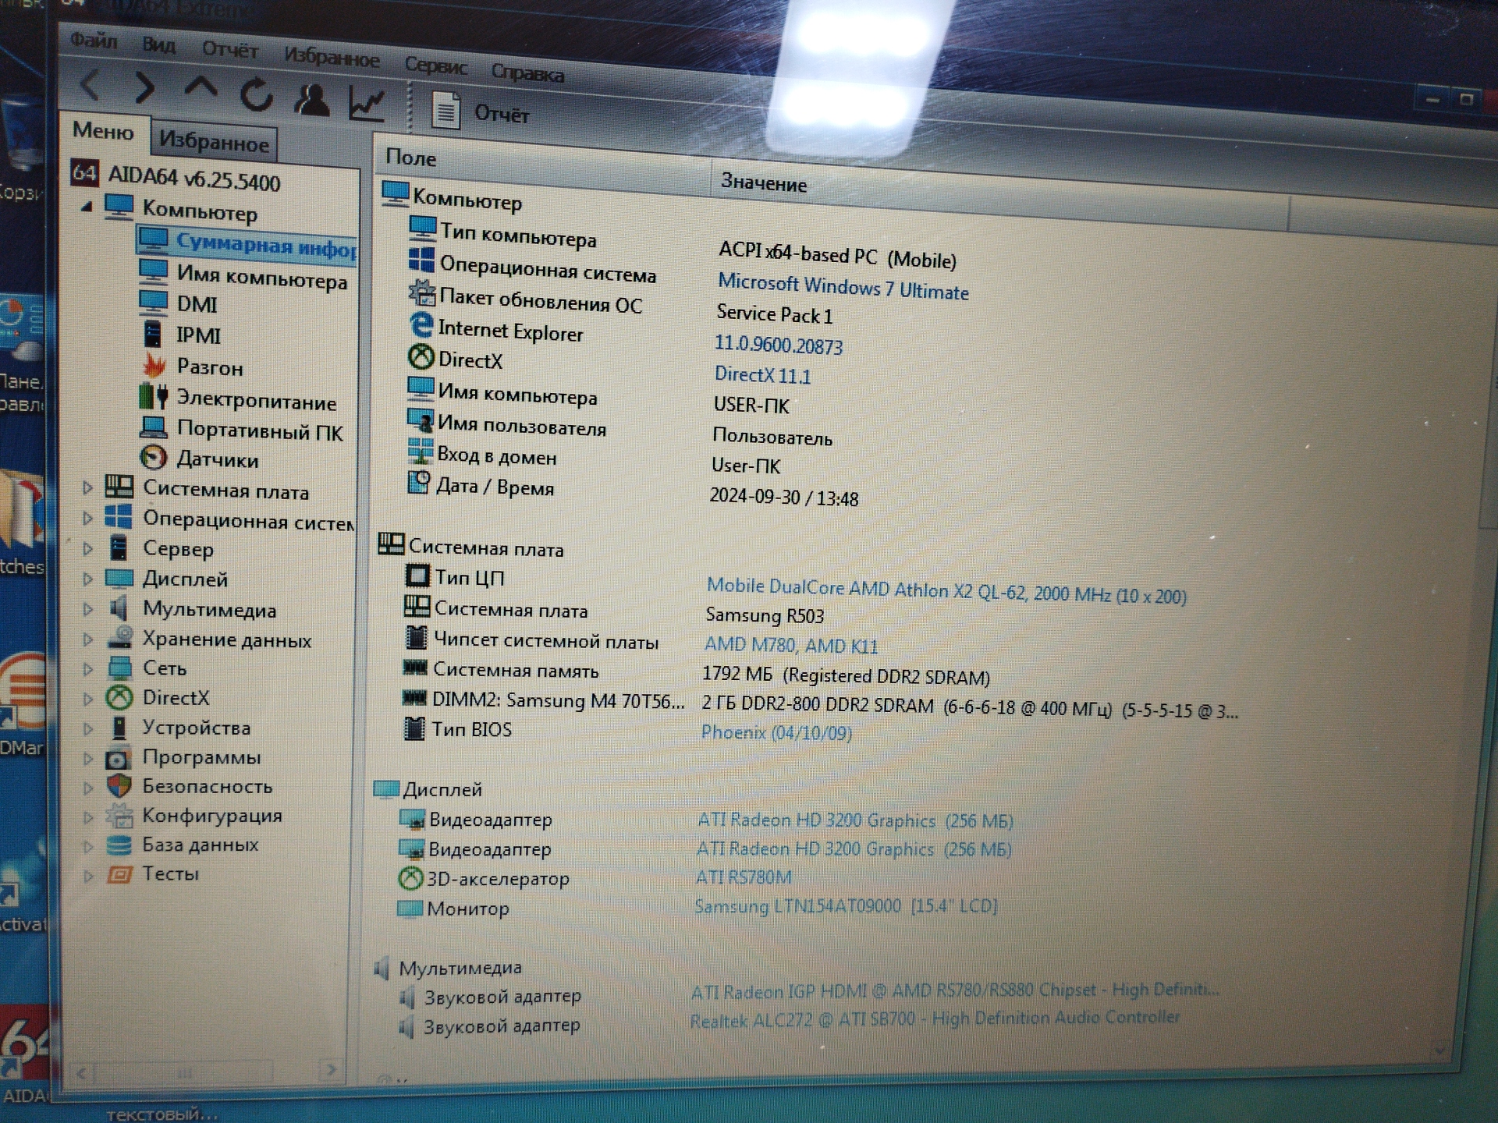Open the Сервис menu

coord(435,66)
